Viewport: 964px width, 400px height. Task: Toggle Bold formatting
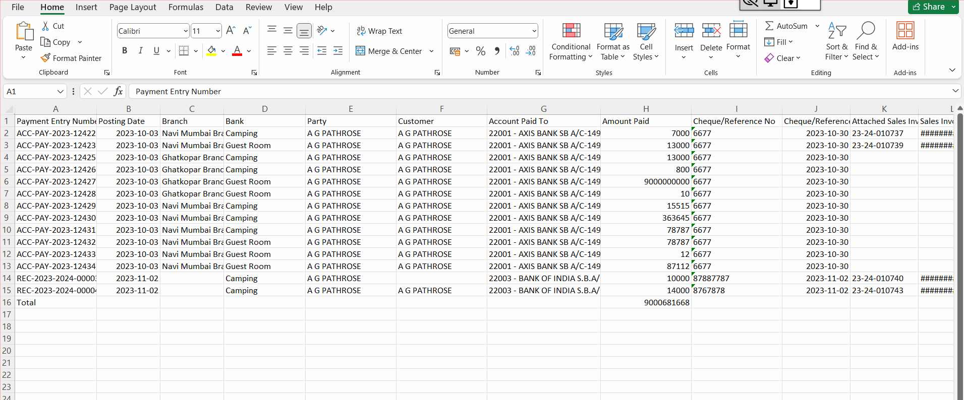click(x=125, y=51)
